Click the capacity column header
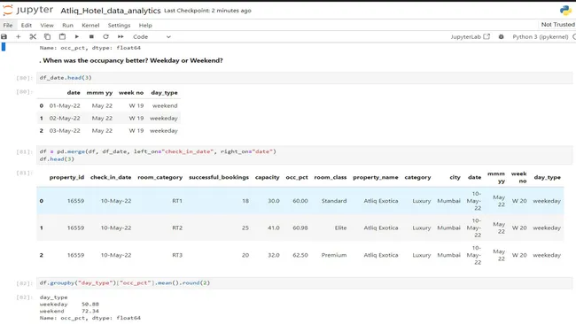The height and width of the screenshot is (324, 576). click(268, 177)
